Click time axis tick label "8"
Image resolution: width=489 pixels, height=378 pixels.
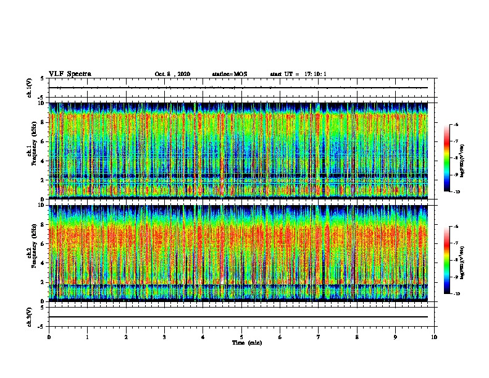[x=357, y=337]
